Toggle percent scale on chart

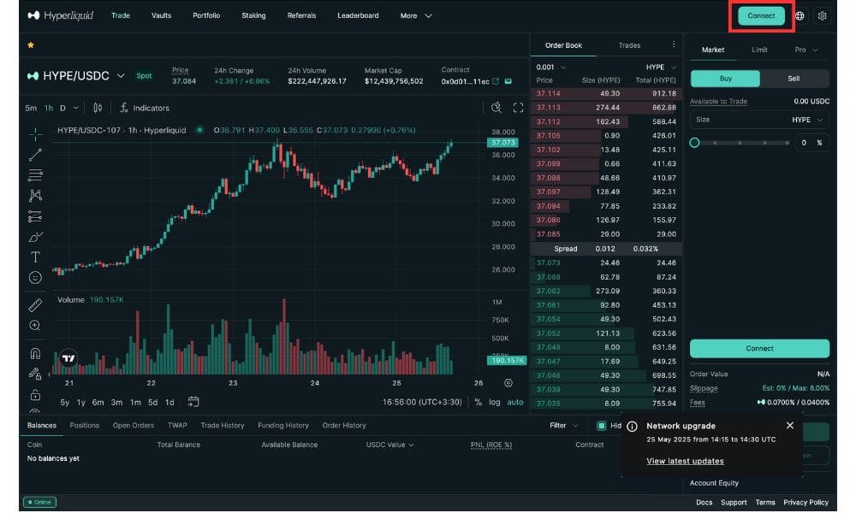(x=479, y=403)
